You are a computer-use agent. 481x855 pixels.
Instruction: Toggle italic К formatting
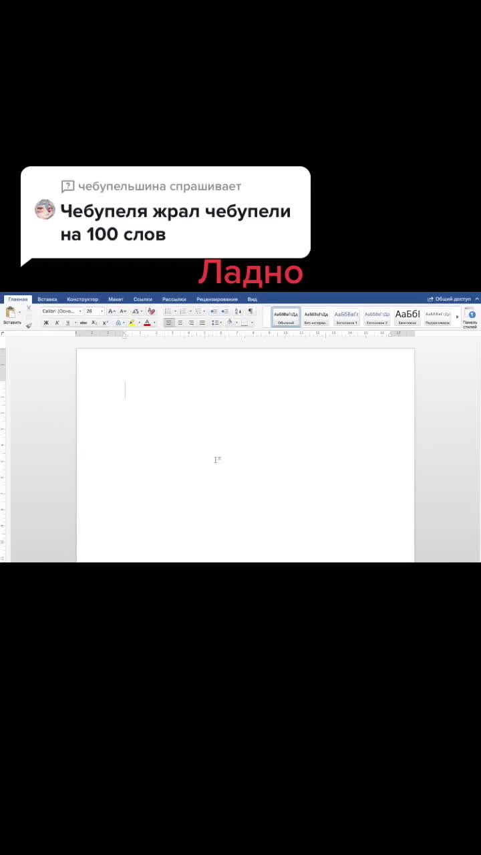tap(57, 323)
